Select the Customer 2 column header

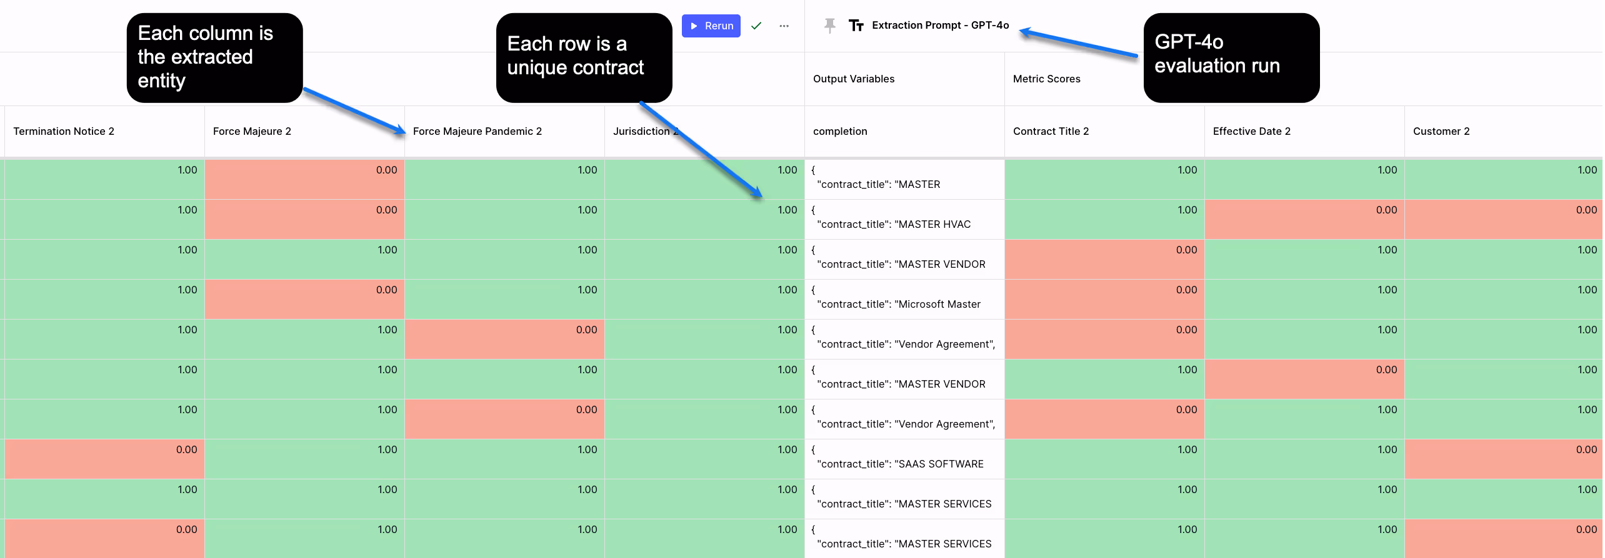[1503, 131]
